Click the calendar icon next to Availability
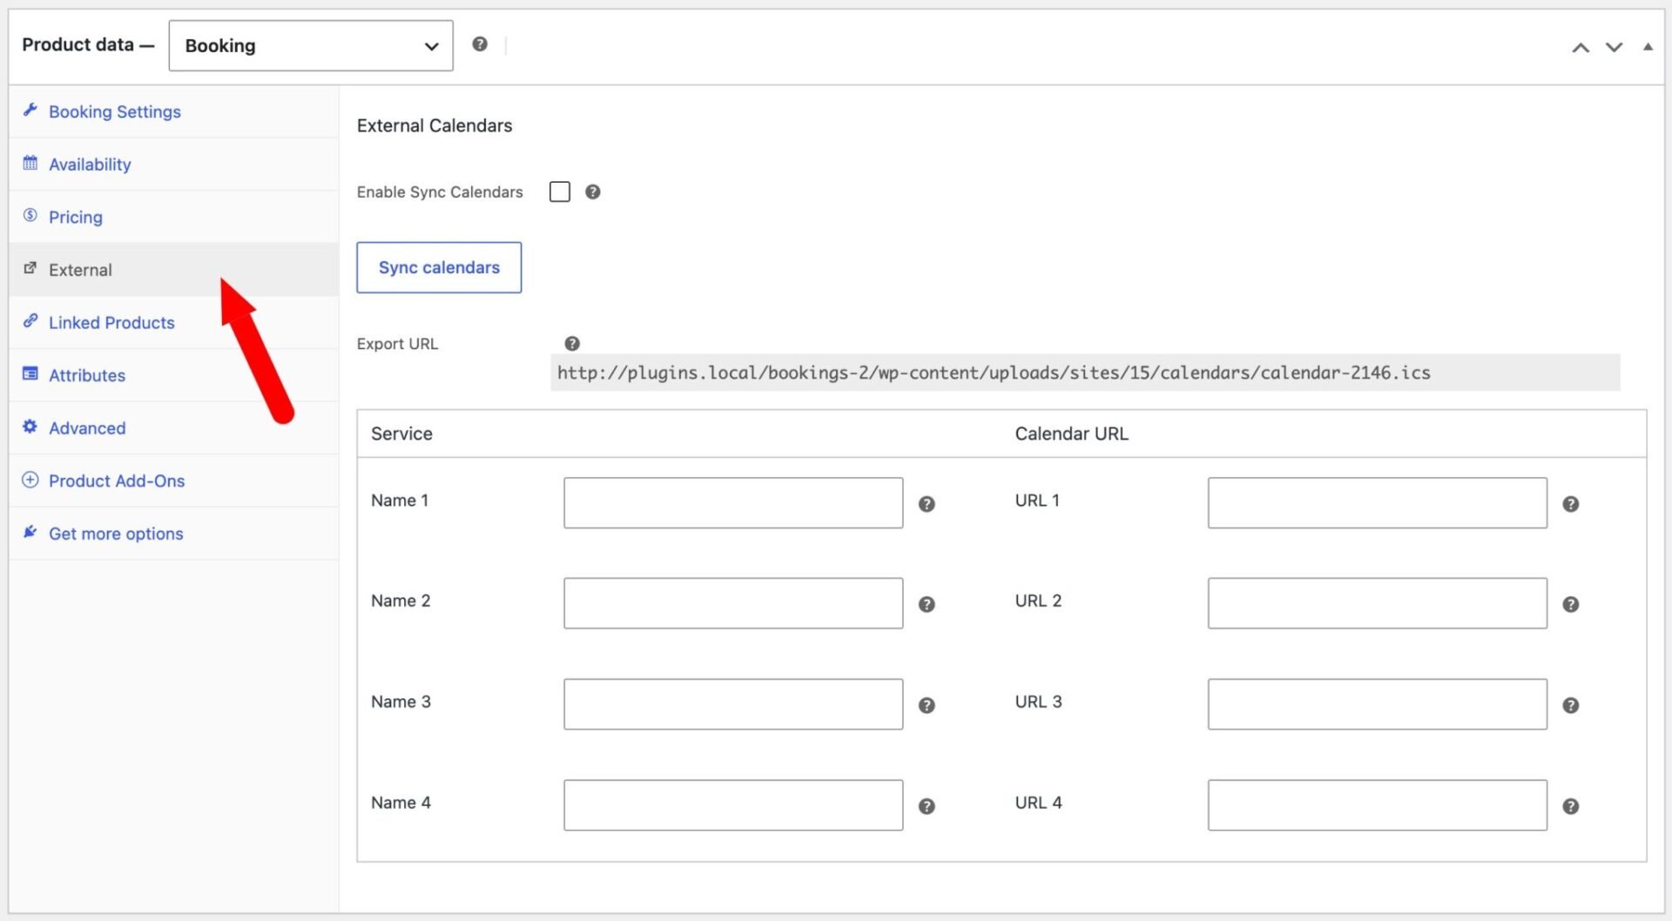The width and height of the screenshot is (1672, 921). pos(30,164)
